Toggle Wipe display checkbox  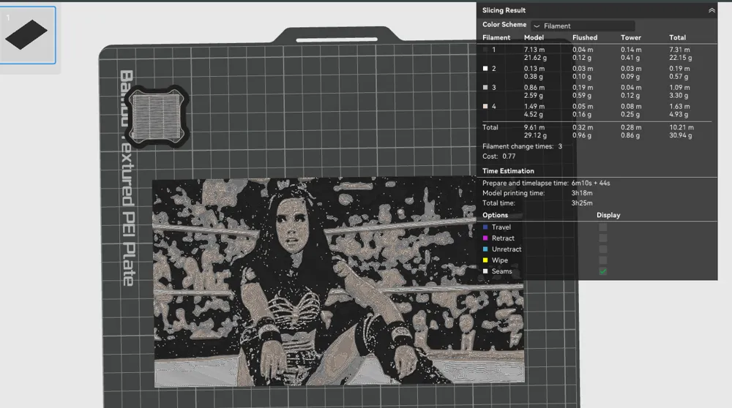602,260
